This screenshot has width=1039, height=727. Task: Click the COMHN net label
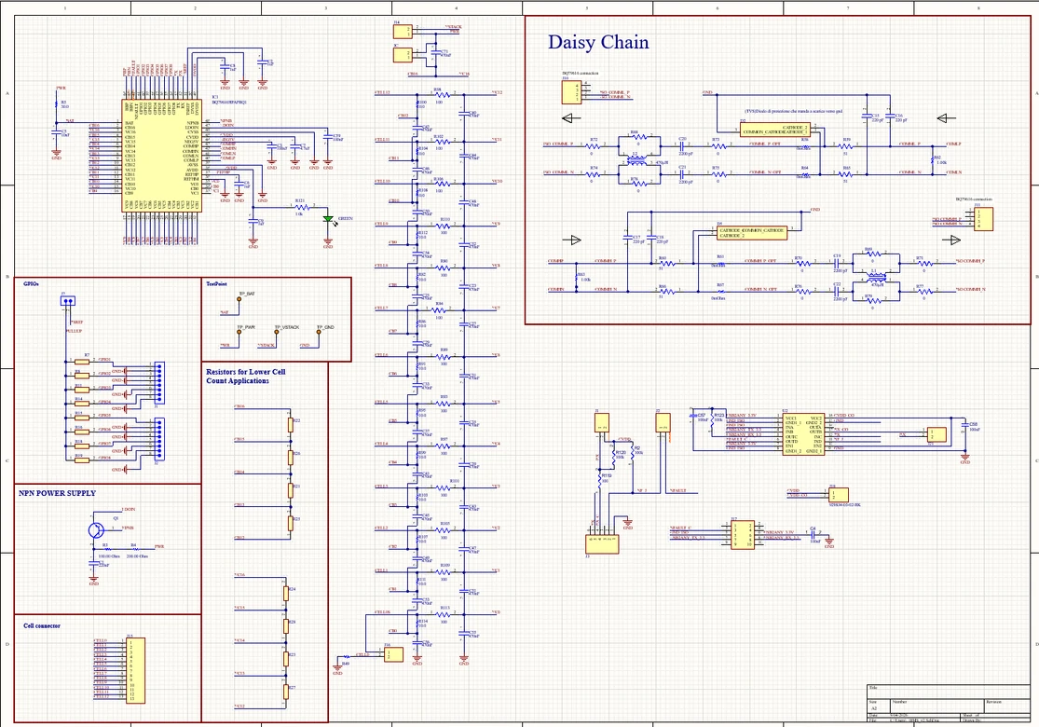point(556,290)
